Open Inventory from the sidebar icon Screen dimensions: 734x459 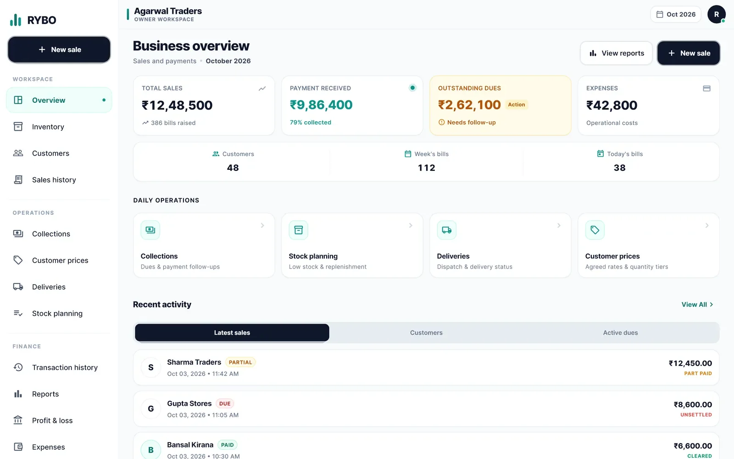pyautogui.click(x=18, y=127)
